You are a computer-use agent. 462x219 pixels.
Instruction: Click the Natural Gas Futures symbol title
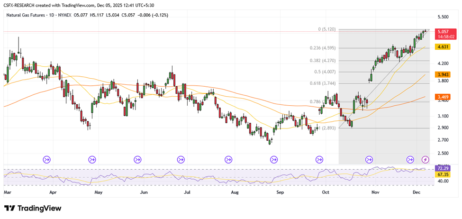click(x=26, y=15)
